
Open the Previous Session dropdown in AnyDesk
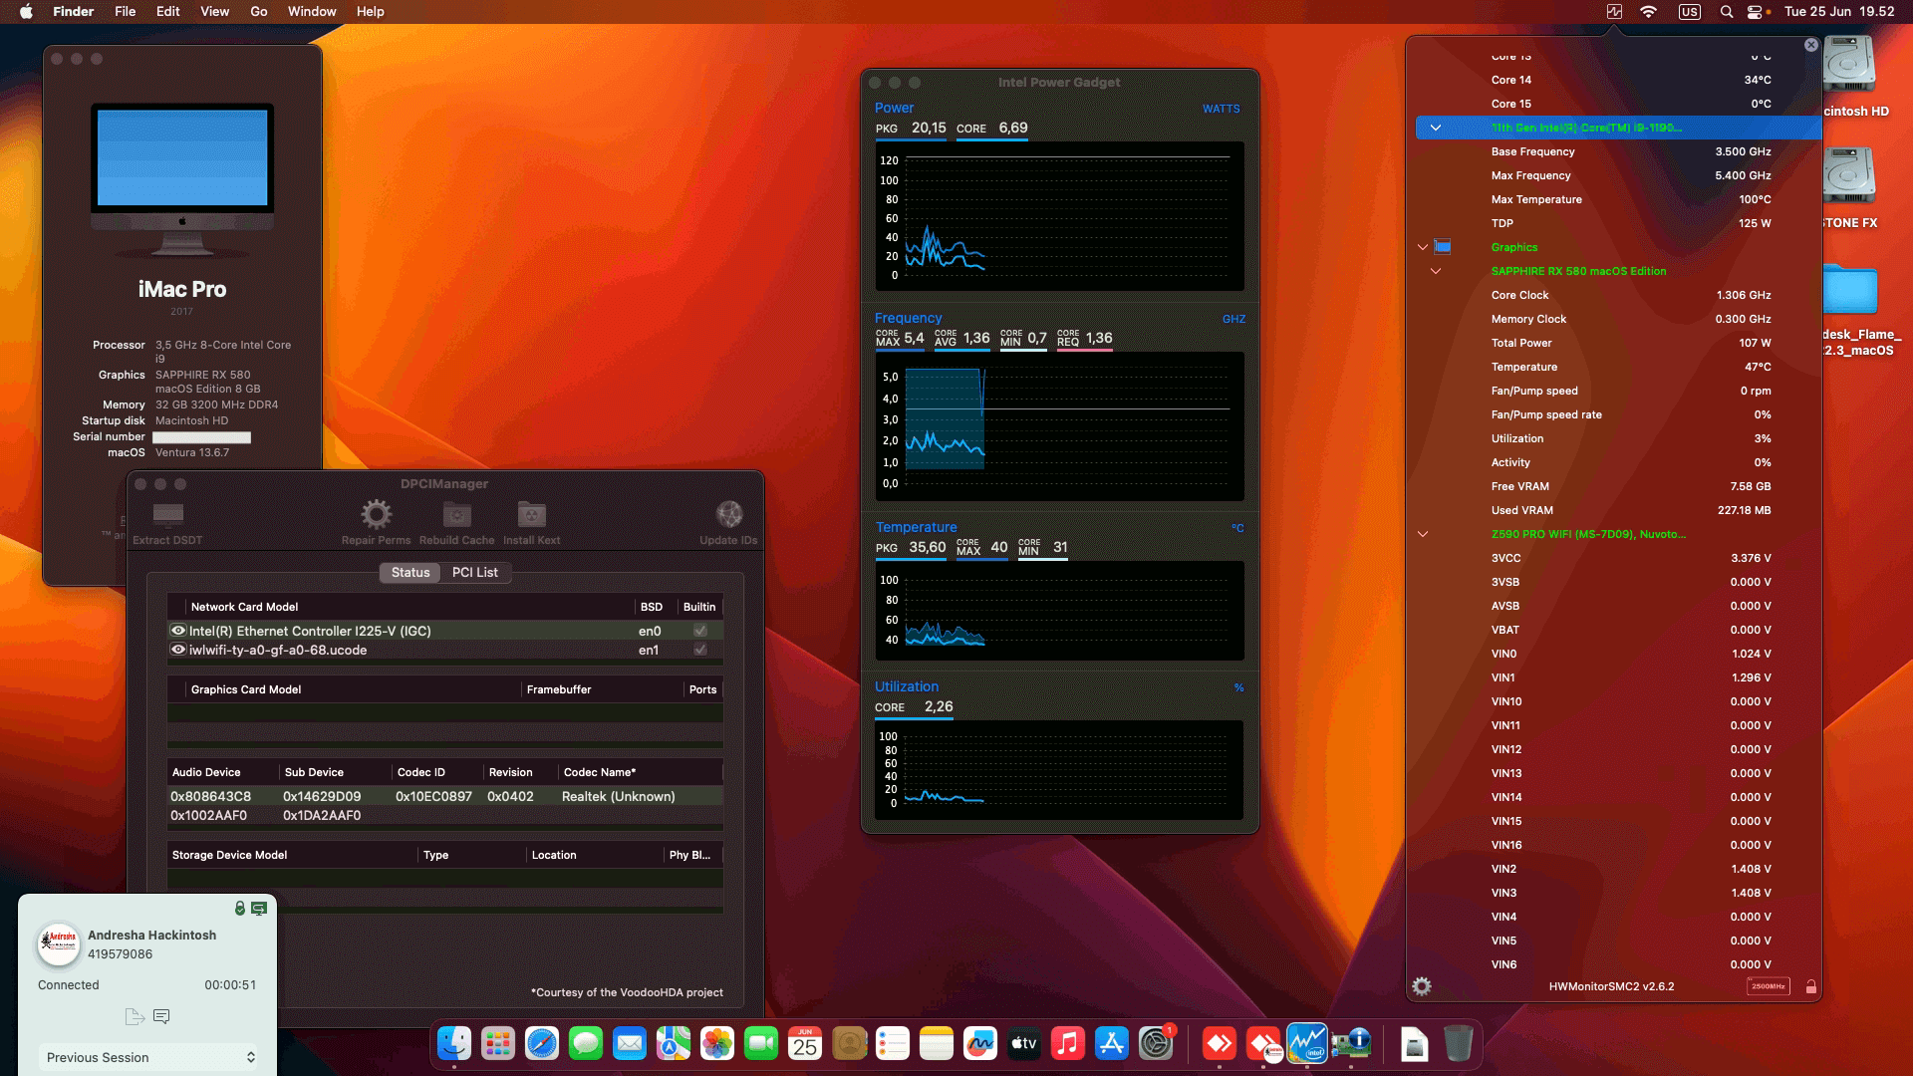(147, 1057)
